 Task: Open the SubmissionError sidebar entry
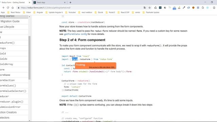[14, 107]
